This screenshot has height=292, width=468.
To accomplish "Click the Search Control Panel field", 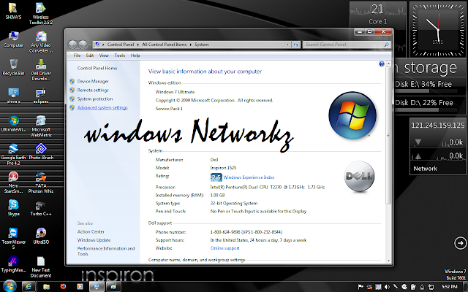I will 347,45.
